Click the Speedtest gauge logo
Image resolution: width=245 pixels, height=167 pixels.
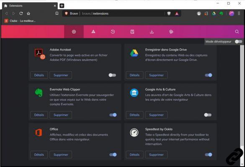[134, 133]
